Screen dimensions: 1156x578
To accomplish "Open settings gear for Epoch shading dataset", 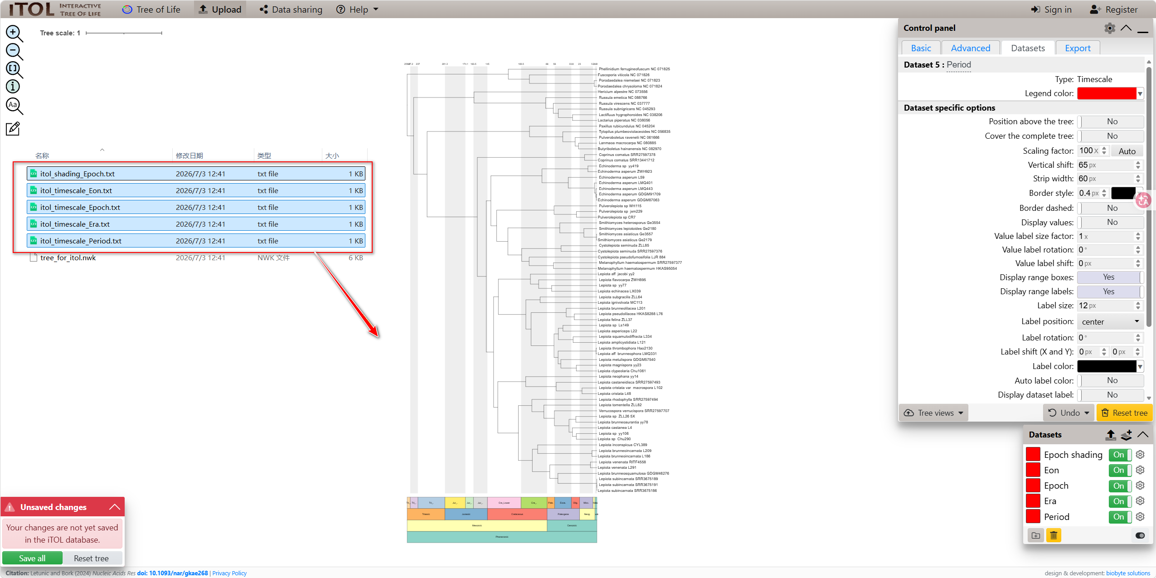I will [x=1140, y=455].
